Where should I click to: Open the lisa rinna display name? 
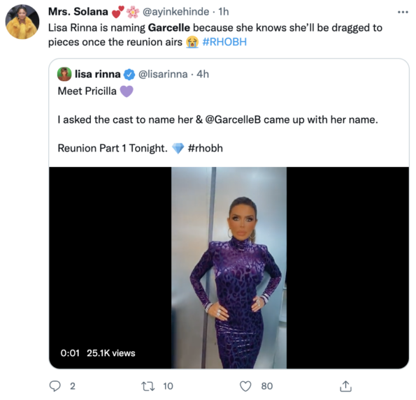point(98,74)
